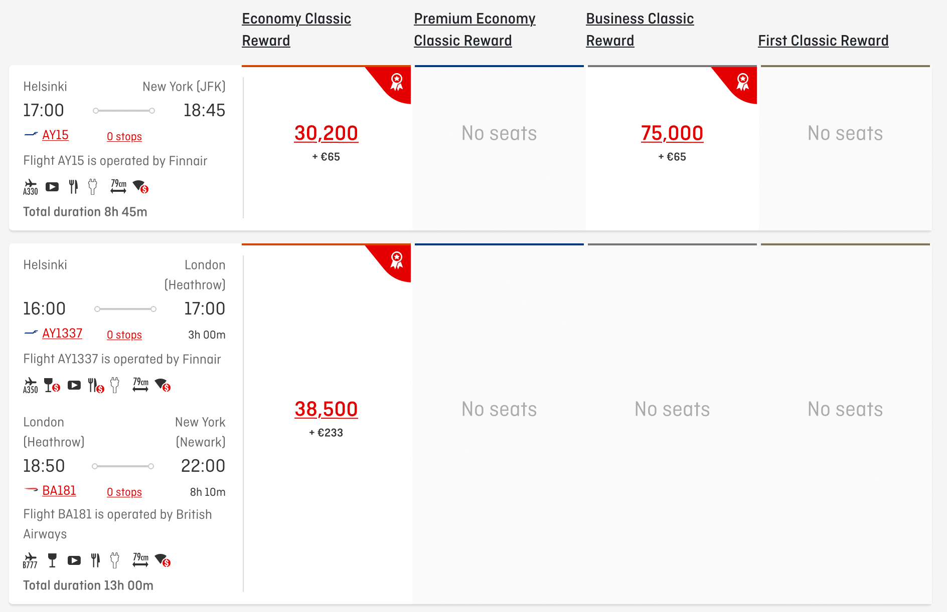Select the 30,200 points Economy fare
This screenshot has height=612, width=947.
point(326,133)
